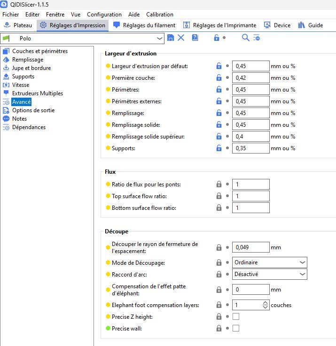Viewport: 336px width, 346px height.
Task: Click Compensation patte d'éléphant value field
Action: click(x=251, y=289)
